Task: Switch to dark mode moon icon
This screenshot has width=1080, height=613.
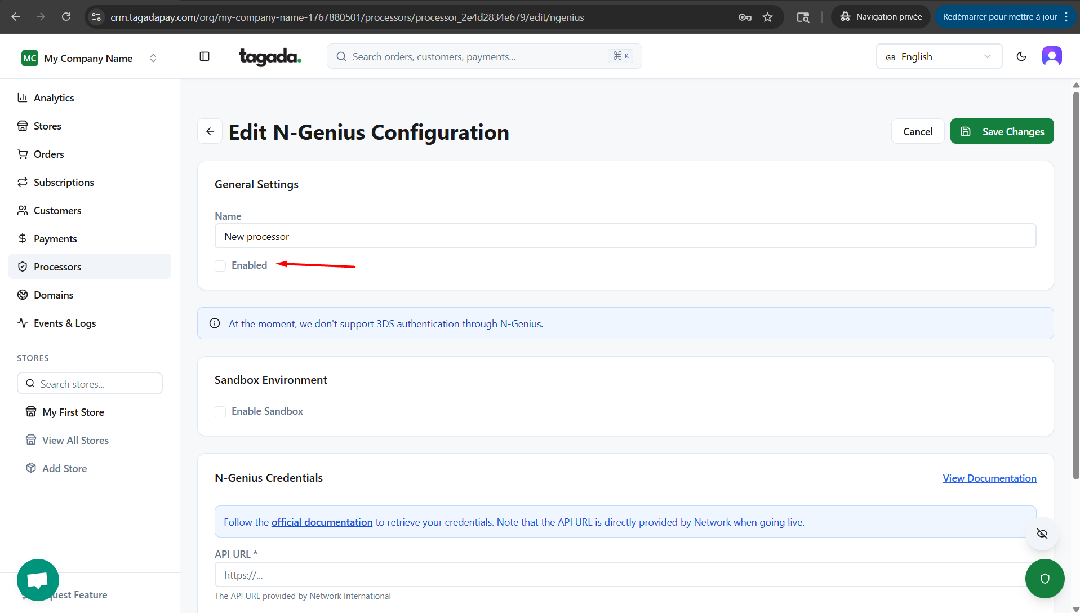Action: [x=1021, y=56]
